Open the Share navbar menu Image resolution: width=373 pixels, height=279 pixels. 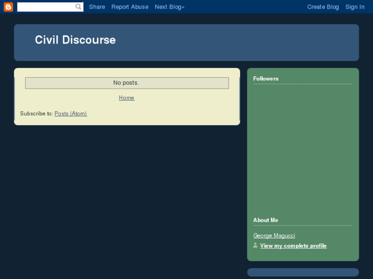(x=97, y=7)
